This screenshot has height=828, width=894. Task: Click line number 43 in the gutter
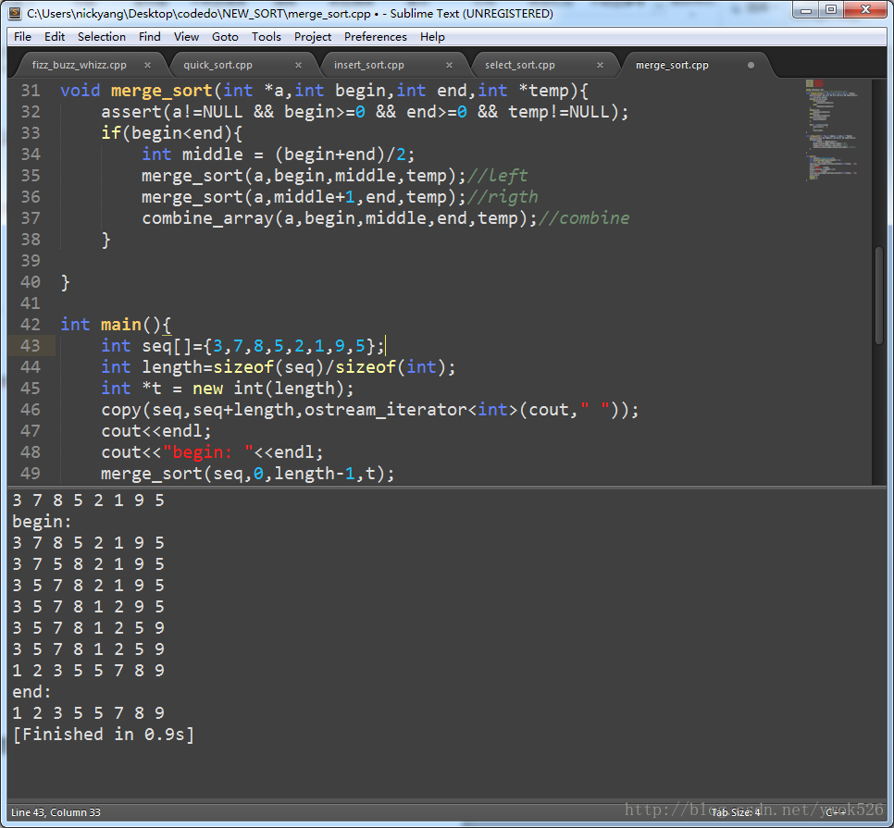tap(31, 346)
